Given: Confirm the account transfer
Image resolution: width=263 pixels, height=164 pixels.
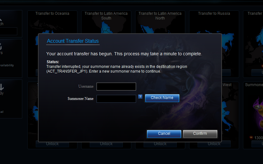Looking at the screenshot, I should pyautogui.click(x=200, y=134).
